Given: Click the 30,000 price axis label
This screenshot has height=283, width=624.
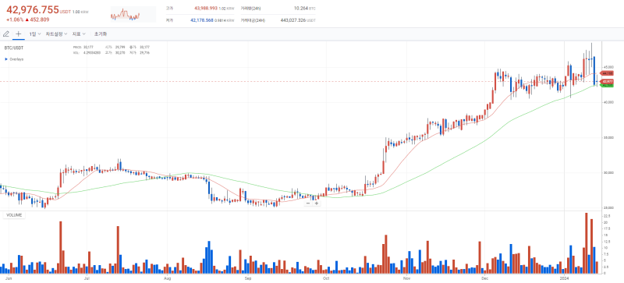Looking at the screenshot, I should (609, 173).
